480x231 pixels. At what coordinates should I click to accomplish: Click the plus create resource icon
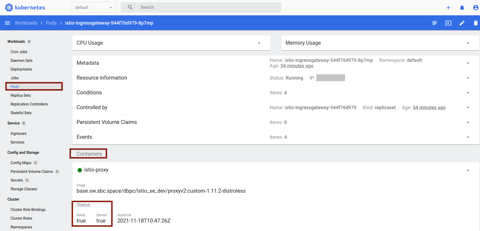448,8
